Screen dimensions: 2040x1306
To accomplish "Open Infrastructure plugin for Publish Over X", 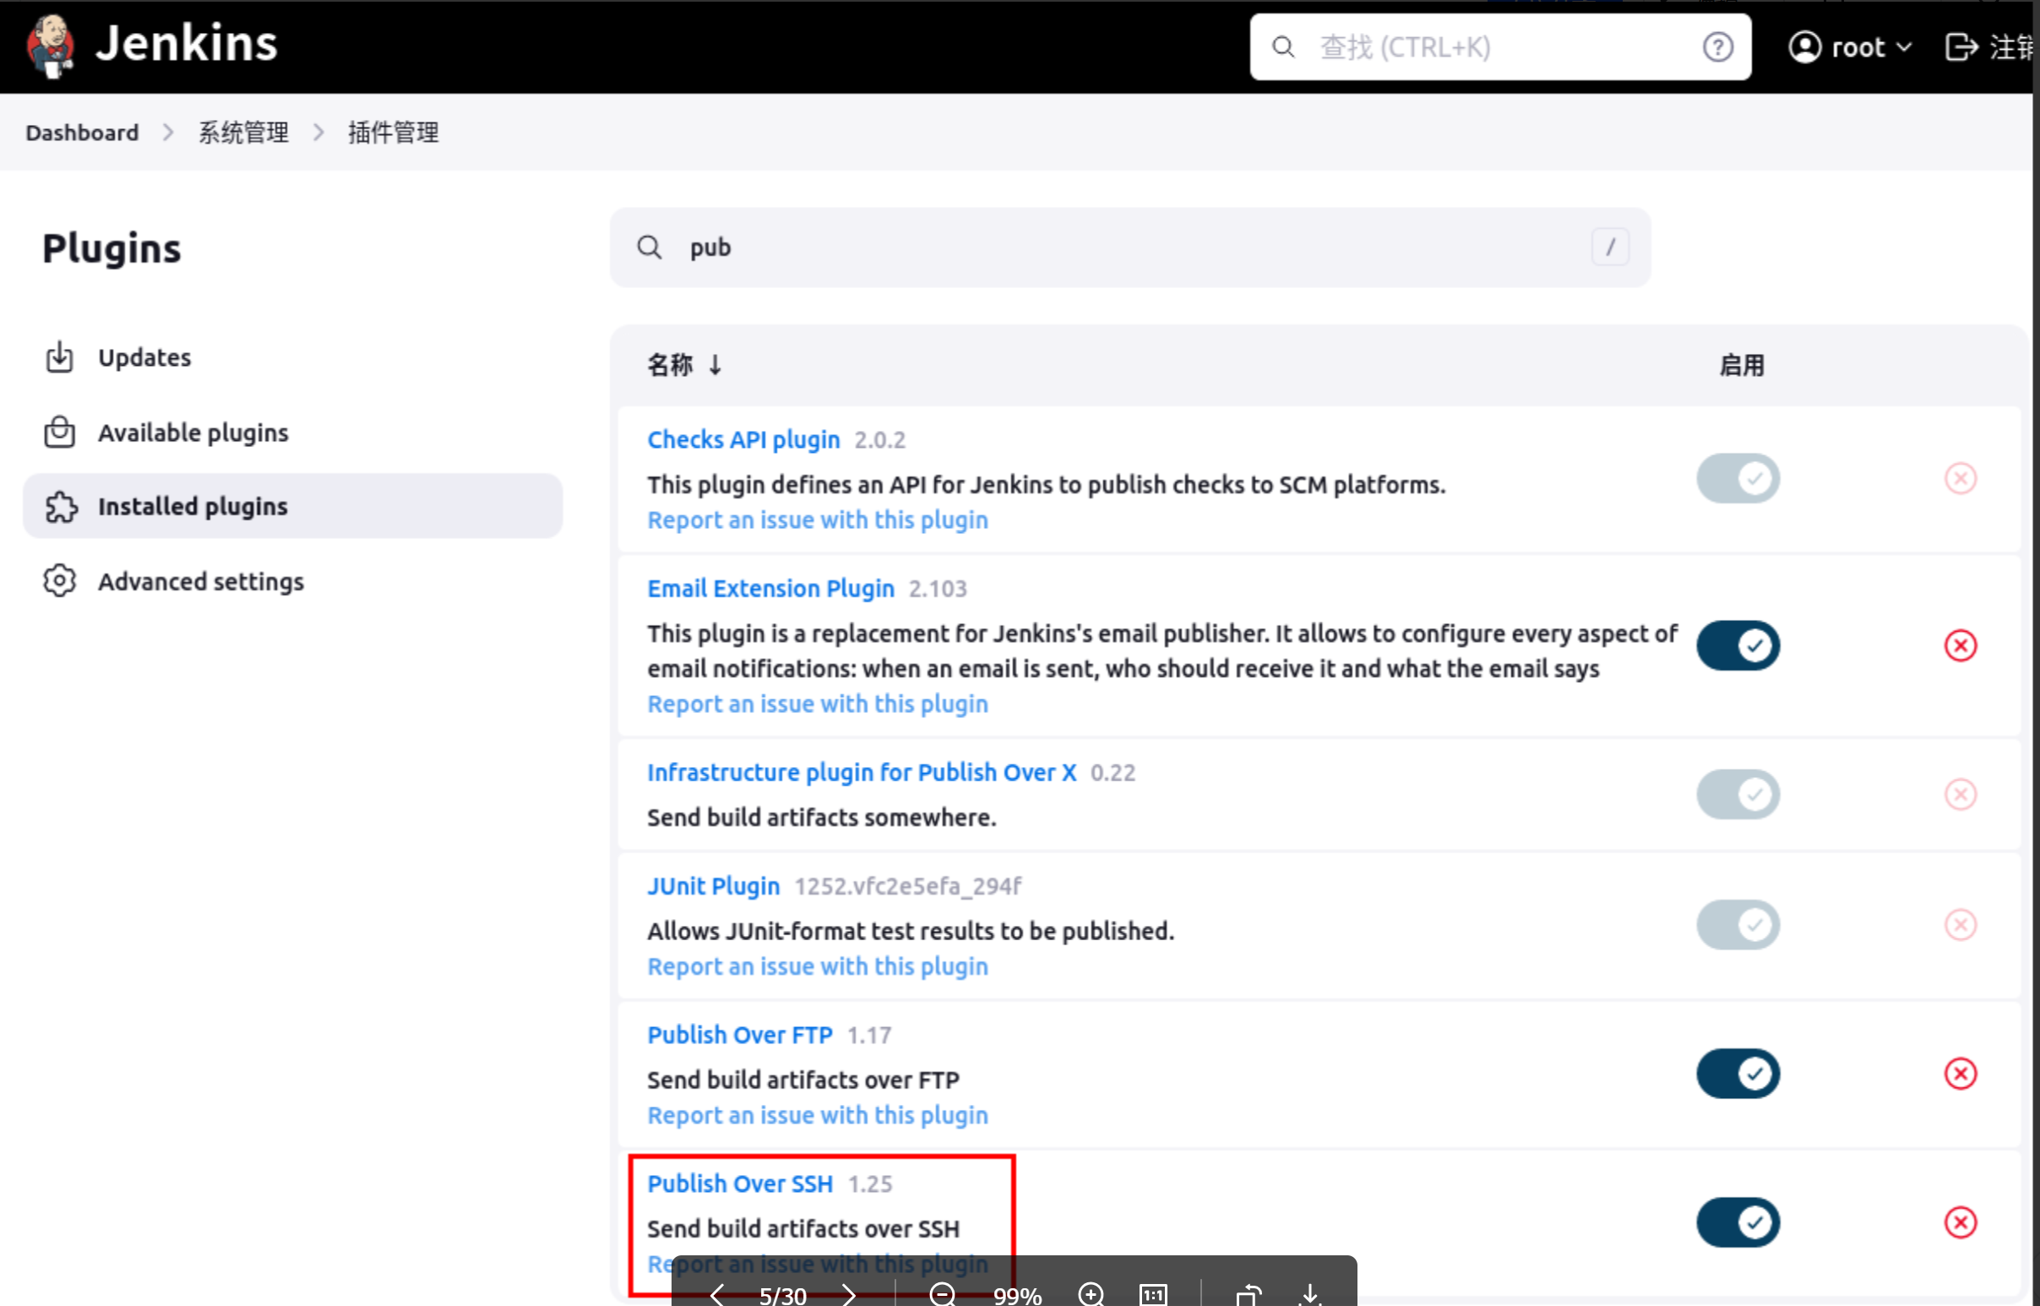I will pos(862,773).
